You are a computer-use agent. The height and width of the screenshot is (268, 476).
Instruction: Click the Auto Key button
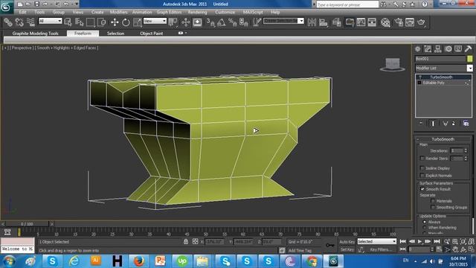point(347,242)
